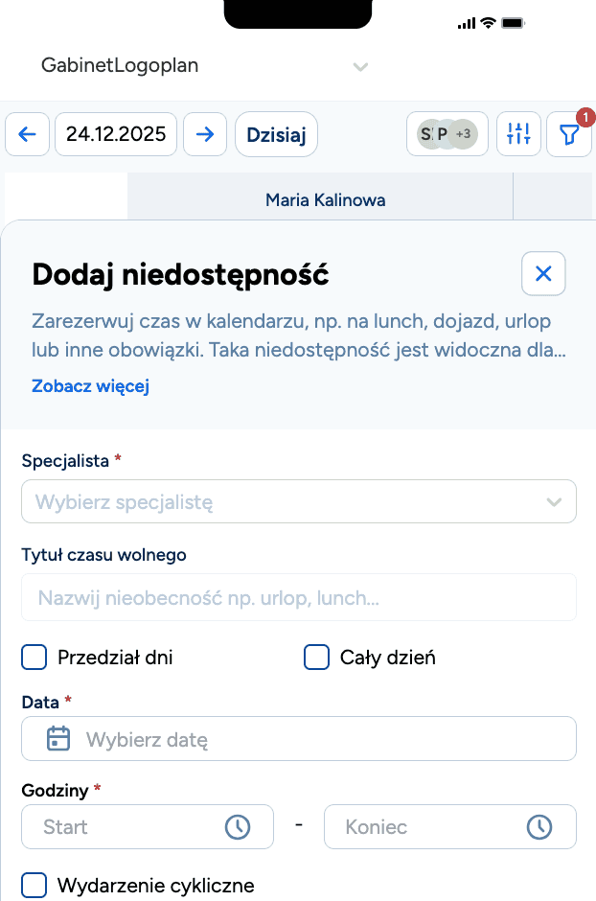Click the 24.12.2025 date button

pos(115,134)
